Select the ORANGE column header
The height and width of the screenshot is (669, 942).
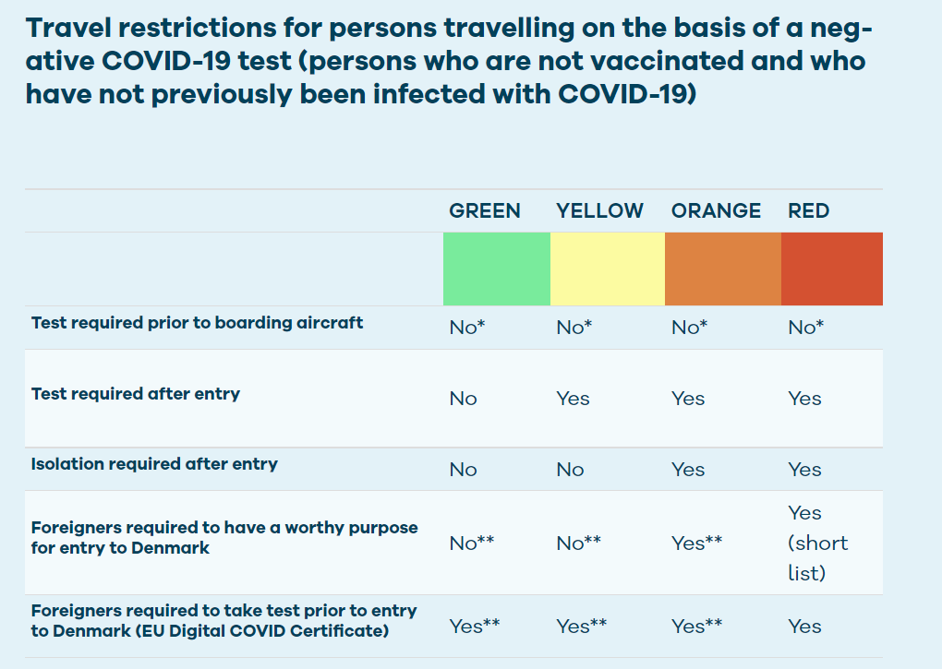click(716, 210)
